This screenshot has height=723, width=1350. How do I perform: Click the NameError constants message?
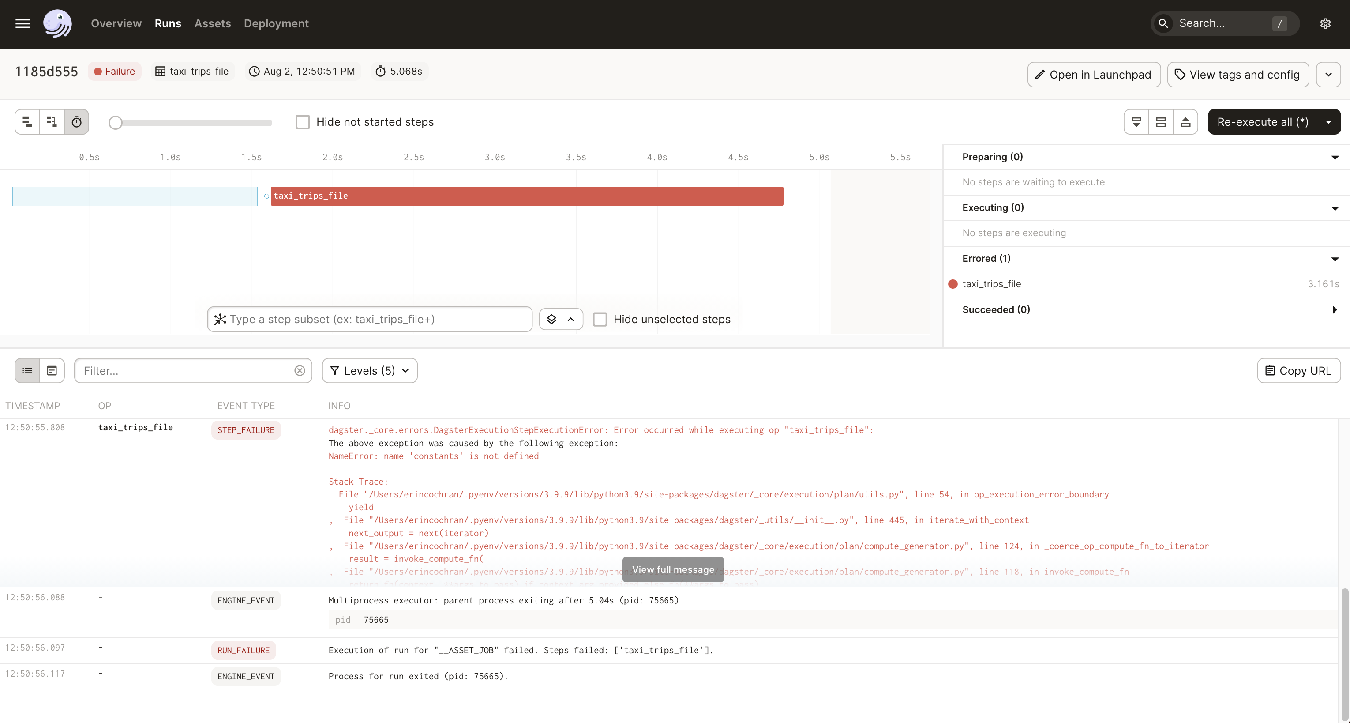coord(433,456)
